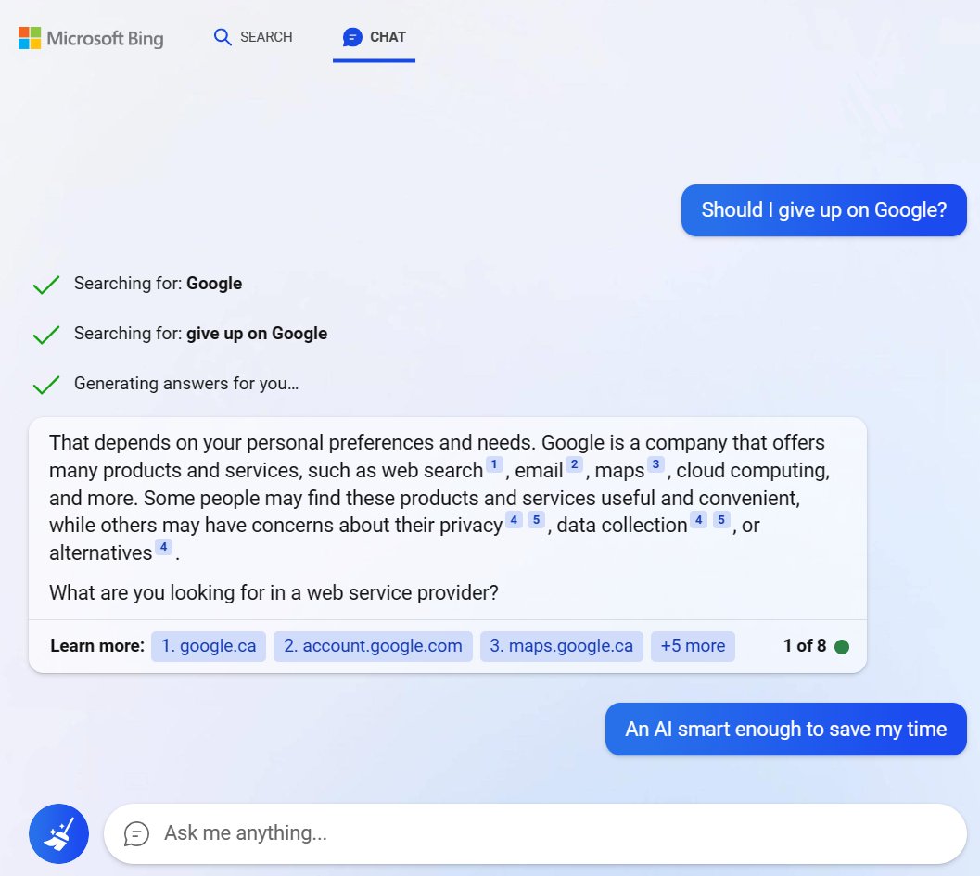Click citation 4 after data collection
The image size is (980, 876).
tap(699, 520)
